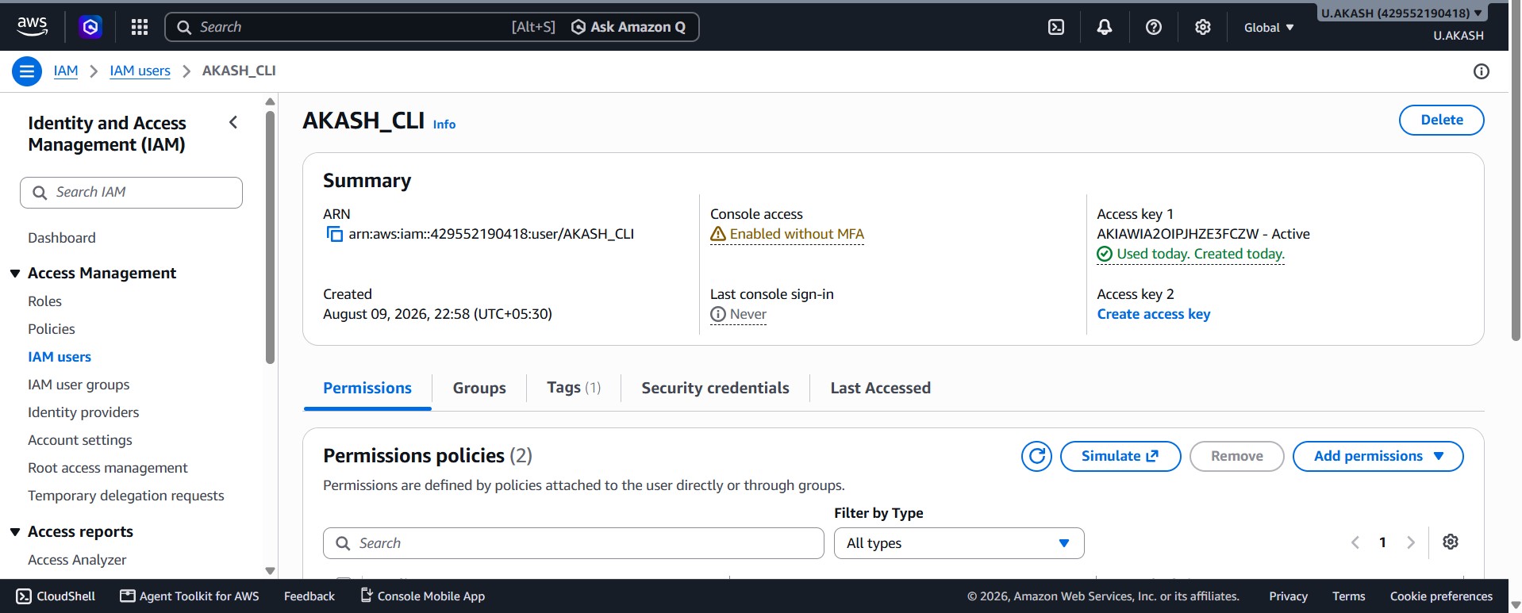Open the U.AKASH account menu

click(x=1402, y=13)
